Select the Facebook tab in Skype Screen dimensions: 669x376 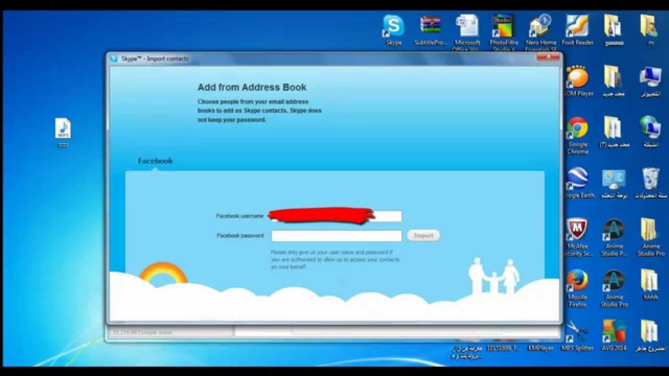click(x=155, y=161)
